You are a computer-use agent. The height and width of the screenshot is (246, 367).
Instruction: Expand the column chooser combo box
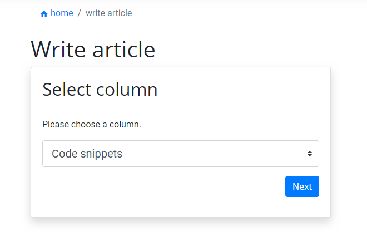pos(181,154)
